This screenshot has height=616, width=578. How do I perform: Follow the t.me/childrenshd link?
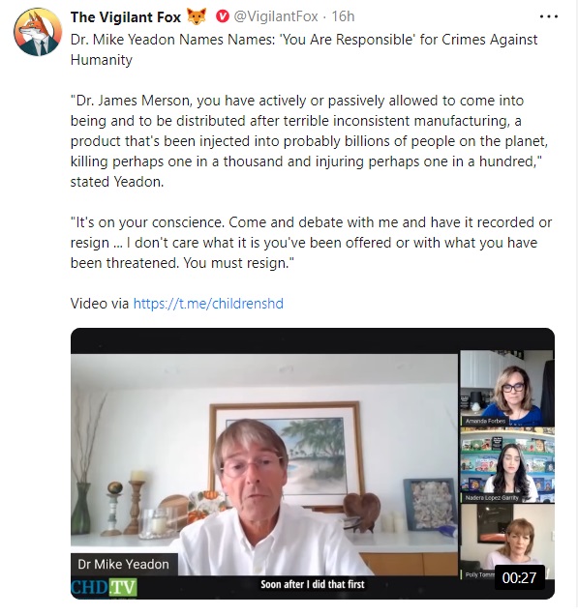tap(208, 304)
